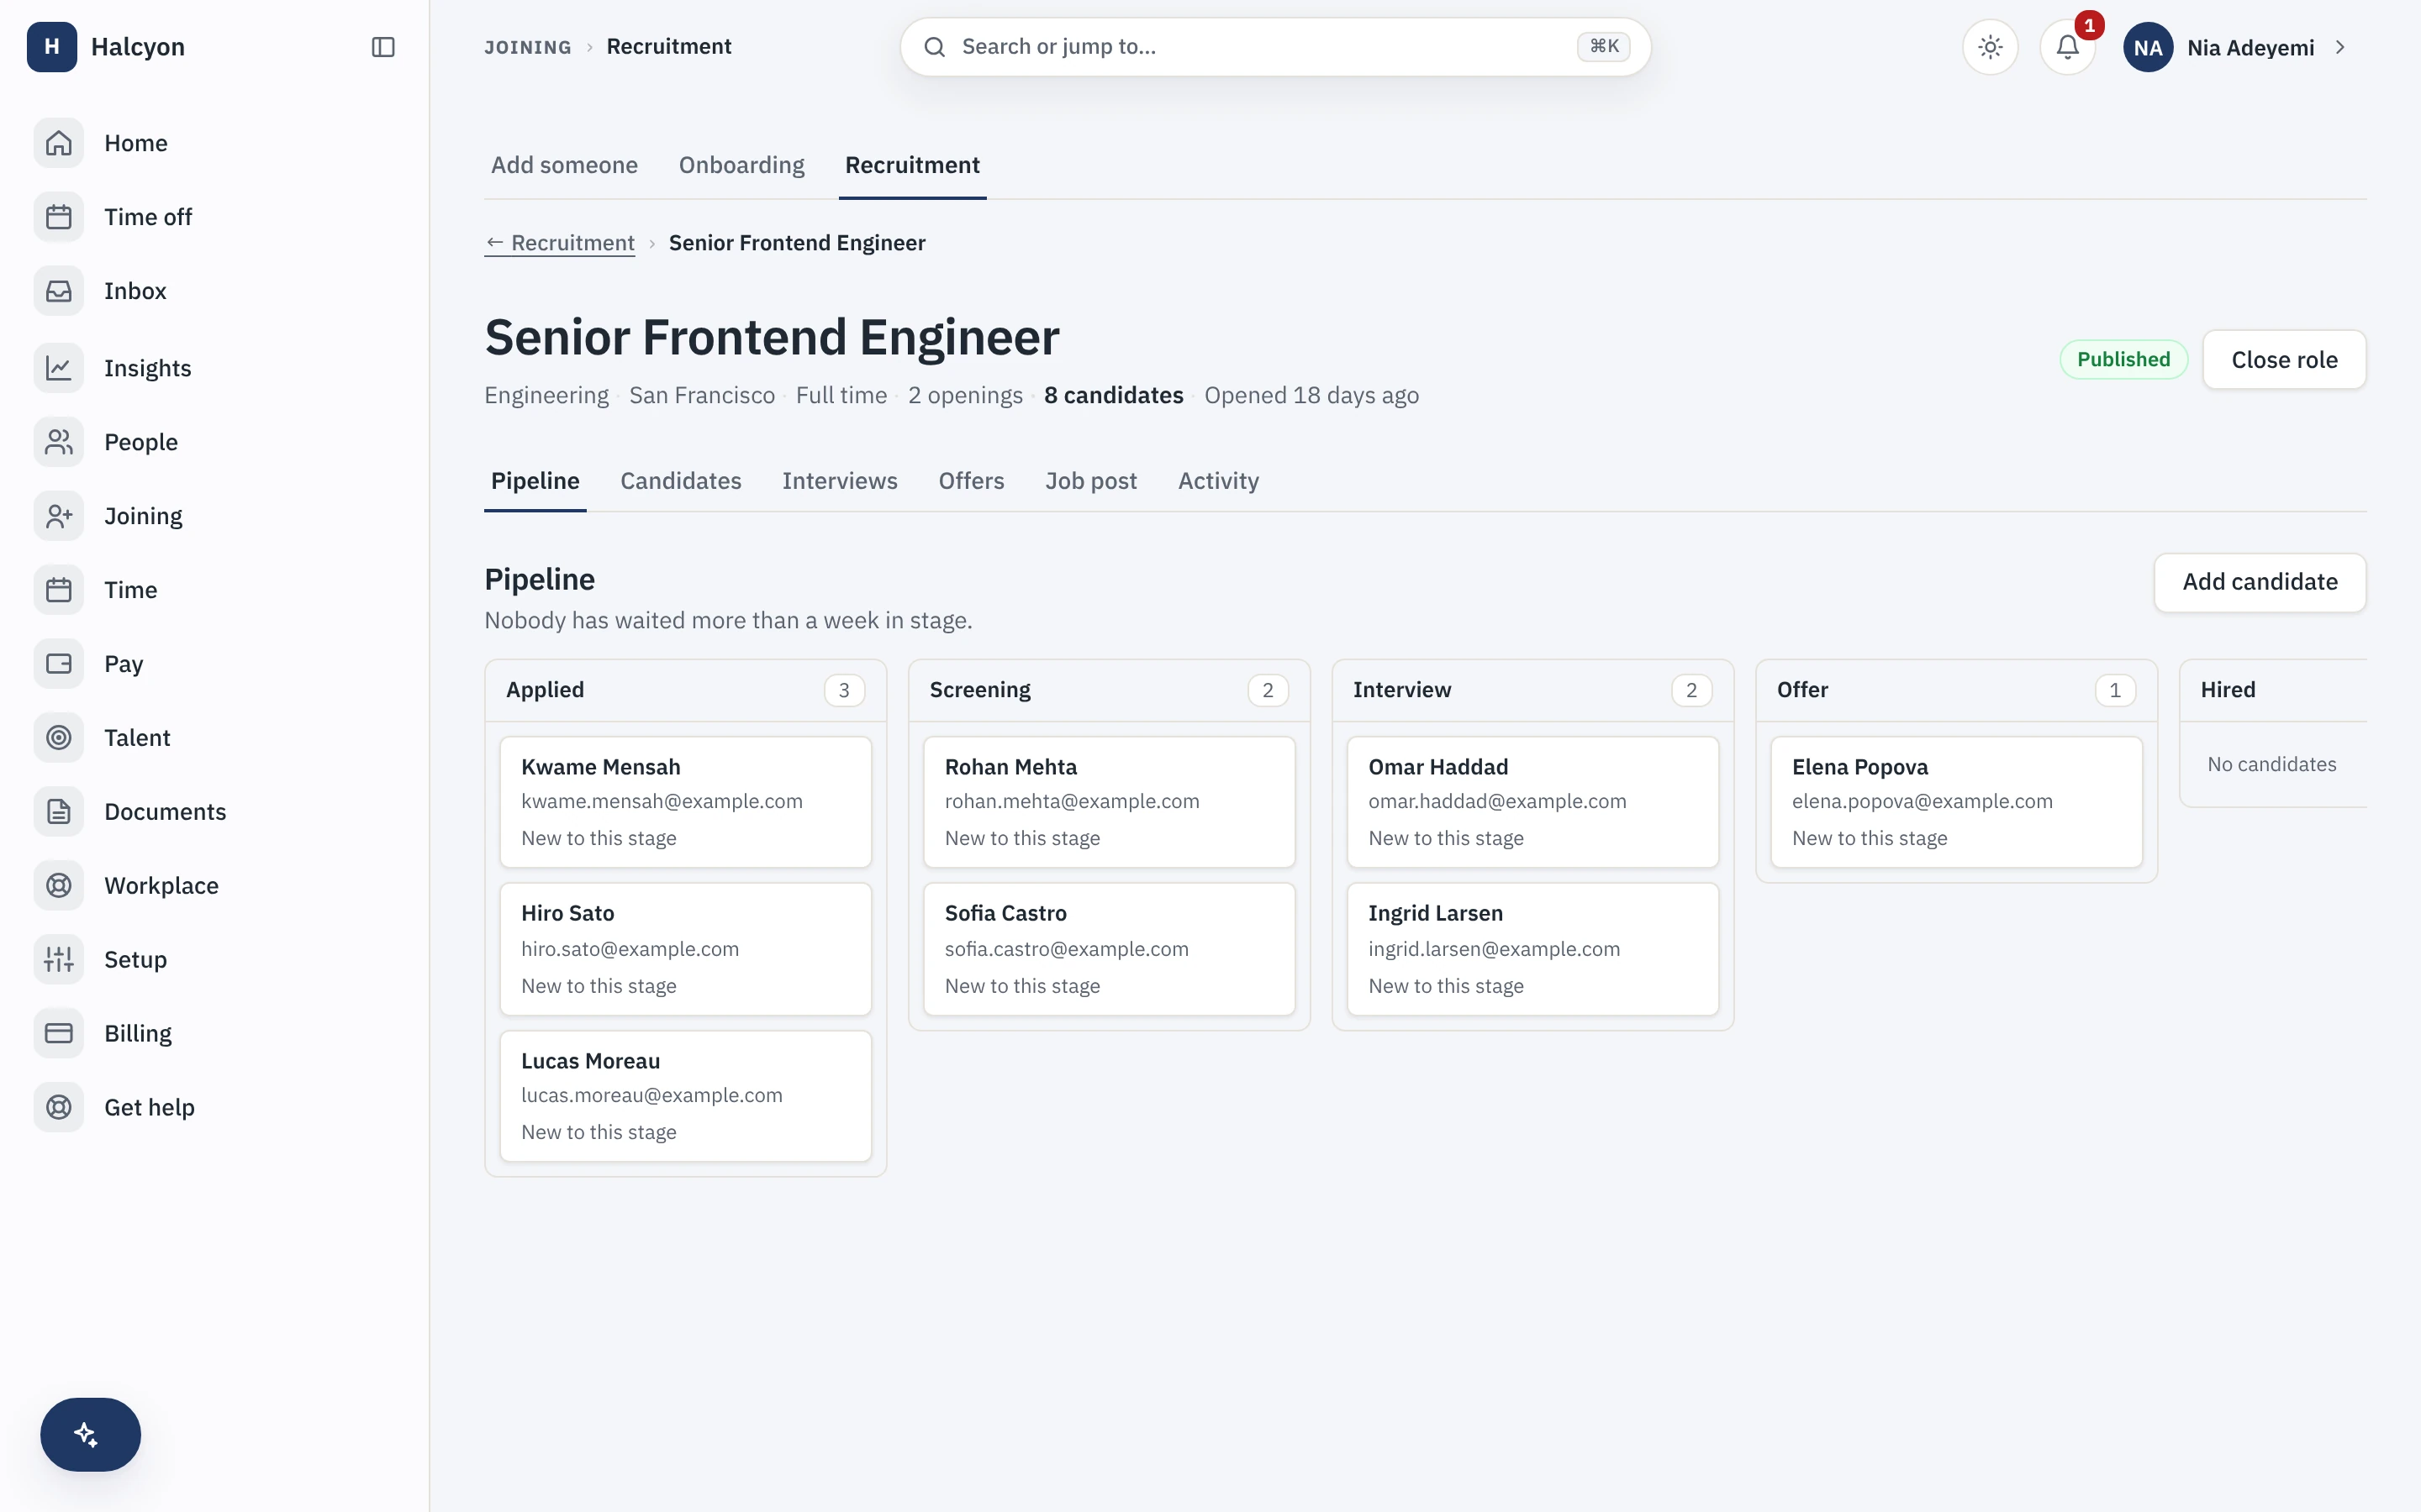Image resolution: width=2421 pixels, height=1512 pixels.
Task: Focus the Search or jump to field
Action: (1274, 47)
